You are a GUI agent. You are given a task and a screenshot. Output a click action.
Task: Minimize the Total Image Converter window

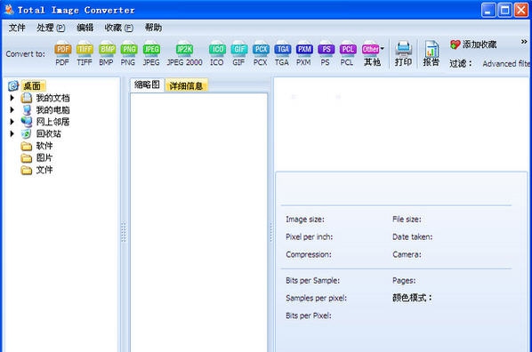(488, 10)
